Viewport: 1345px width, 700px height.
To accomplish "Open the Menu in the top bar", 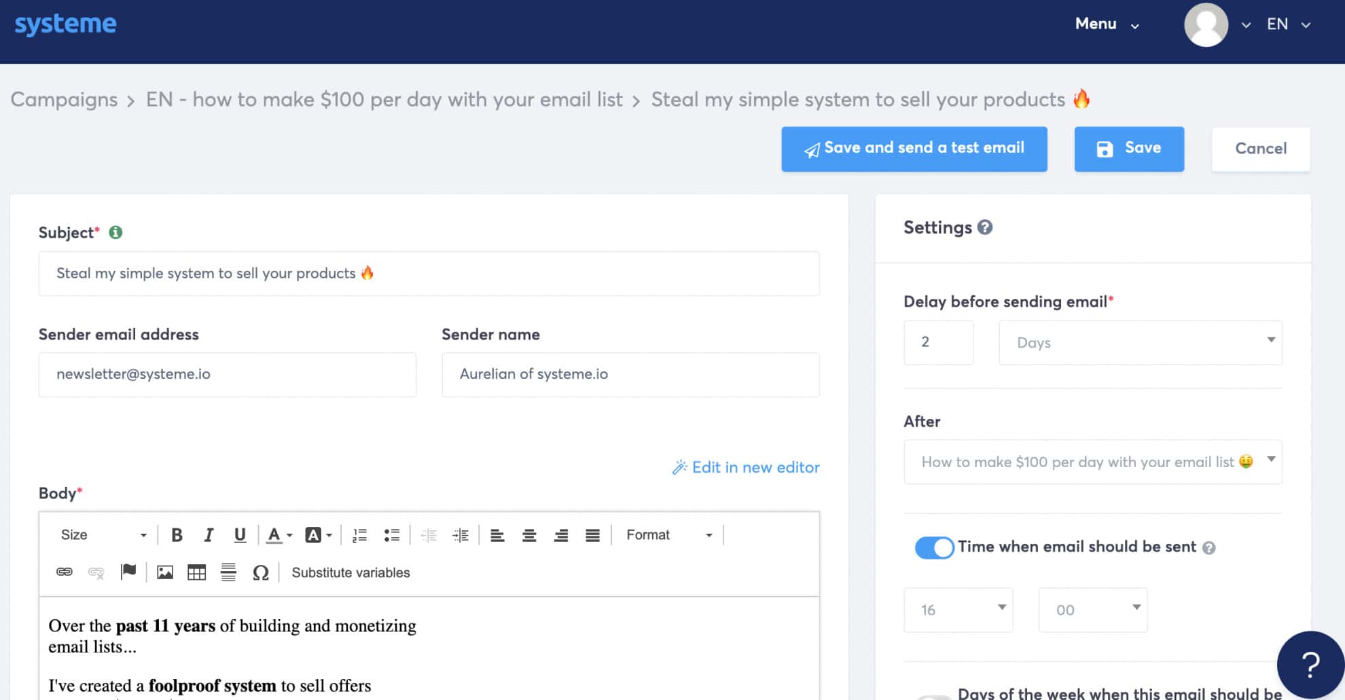I will point(1106,24).
